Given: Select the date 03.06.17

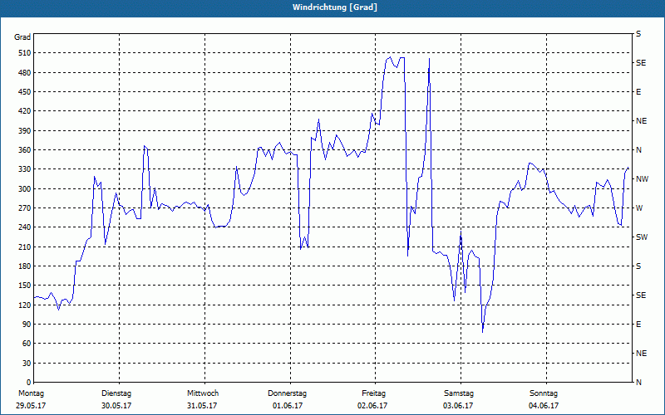Looking at the screenshot, I should coord(458,406).
